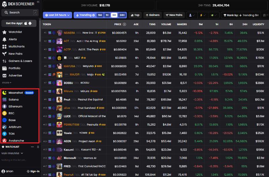Click the Top filter button

135,15
